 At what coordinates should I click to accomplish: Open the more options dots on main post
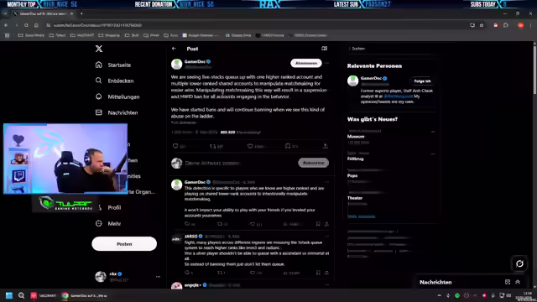(327, 63)
